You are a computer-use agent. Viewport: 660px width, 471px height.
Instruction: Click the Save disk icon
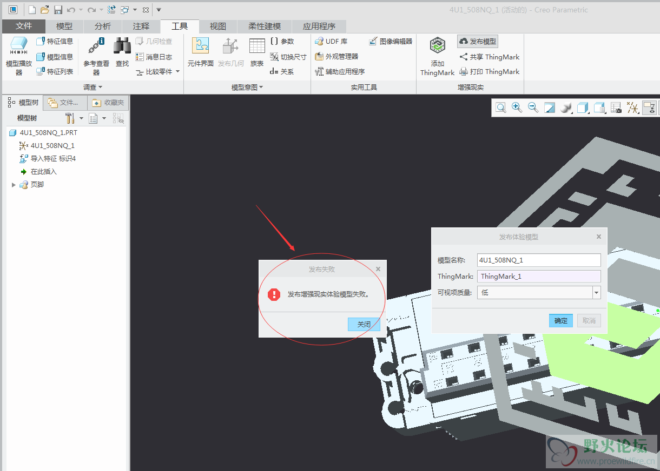pos(58,10)
